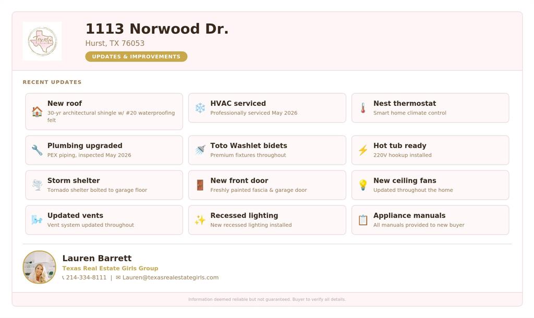The width and height of the screenshot is (534, 318).
Task: Click the thermometer icon for Nest thermostat
Action: [363, 108]
